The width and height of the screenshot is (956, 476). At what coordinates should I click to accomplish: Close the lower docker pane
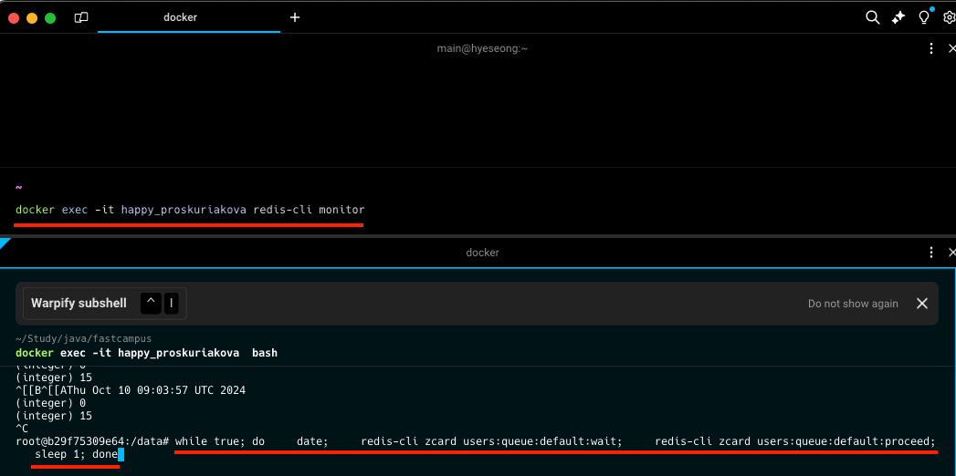tap(952, 252)
